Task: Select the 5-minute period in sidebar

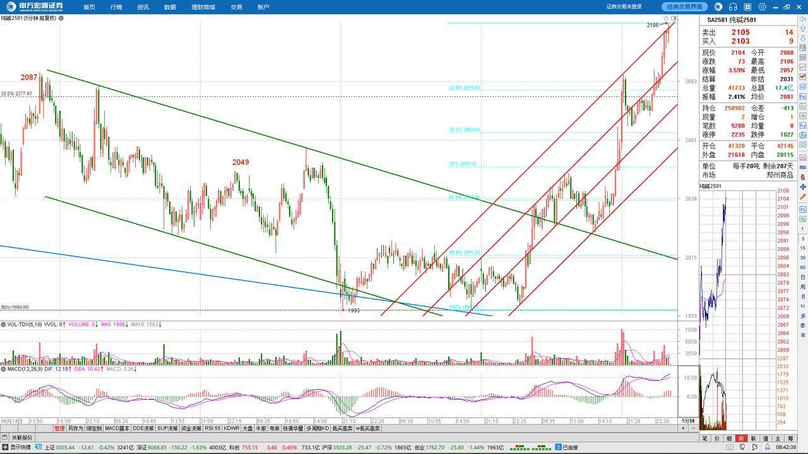Action: coord(802,239)
